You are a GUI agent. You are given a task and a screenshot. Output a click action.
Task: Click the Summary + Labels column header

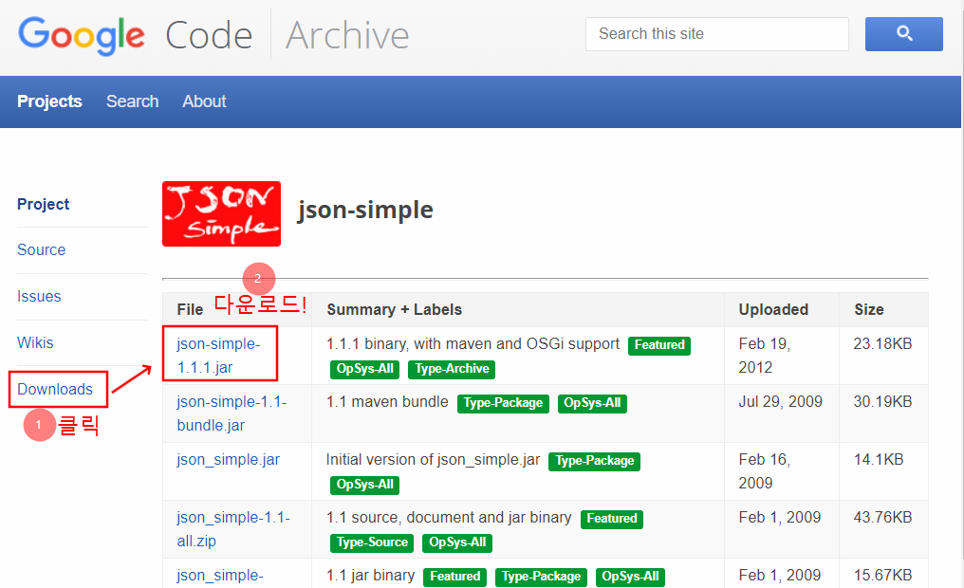[x=394, y=310]
